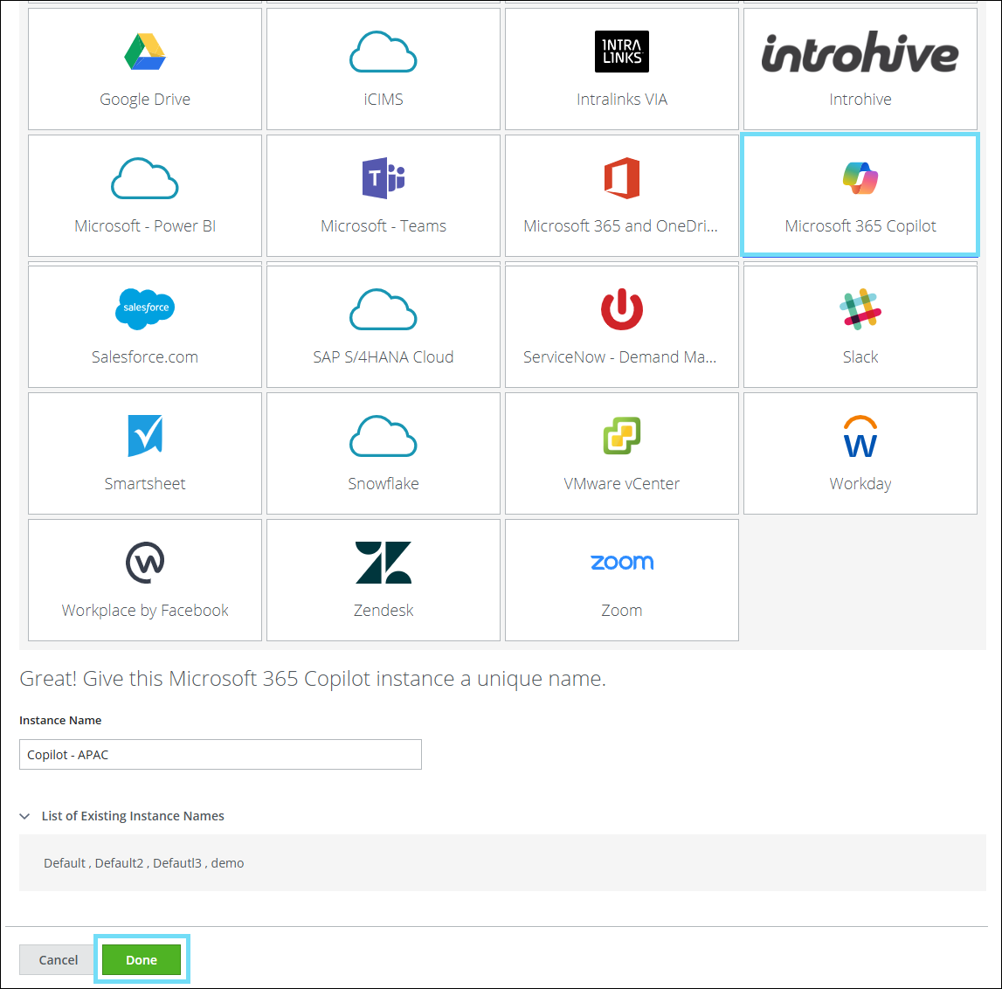Click the iCIMS tile label
This screenshot has height=989, width=1002.
(384, 99)
